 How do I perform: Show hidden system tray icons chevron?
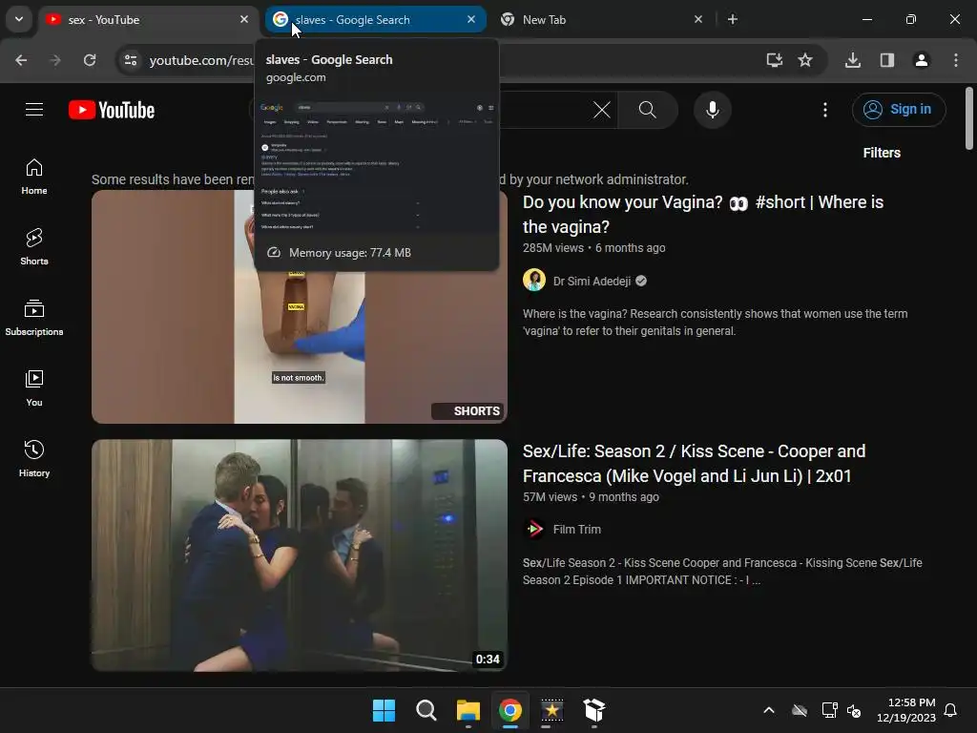[769, 710]
